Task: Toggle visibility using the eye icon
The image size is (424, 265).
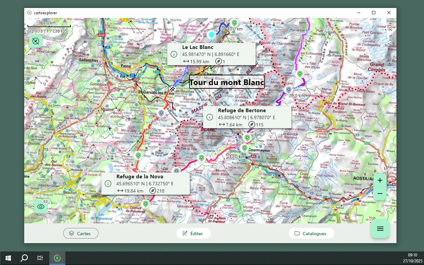Action: (x=41, y=207)
